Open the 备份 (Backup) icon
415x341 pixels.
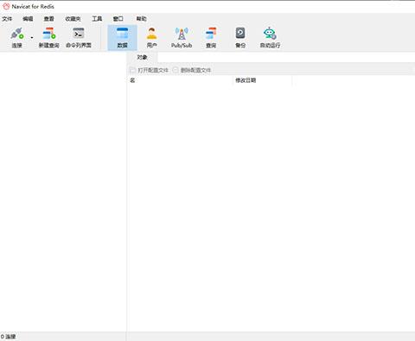click(240, 37)
